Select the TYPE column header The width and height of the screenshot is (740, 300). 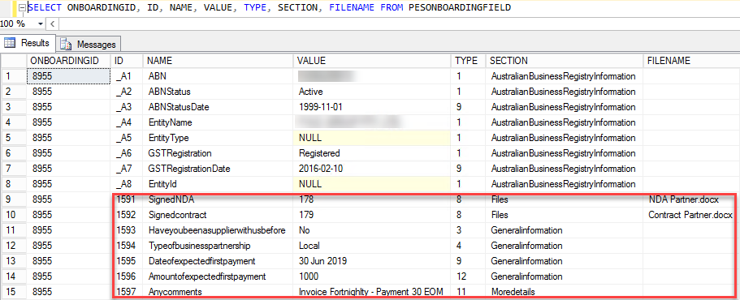(468, 61)
